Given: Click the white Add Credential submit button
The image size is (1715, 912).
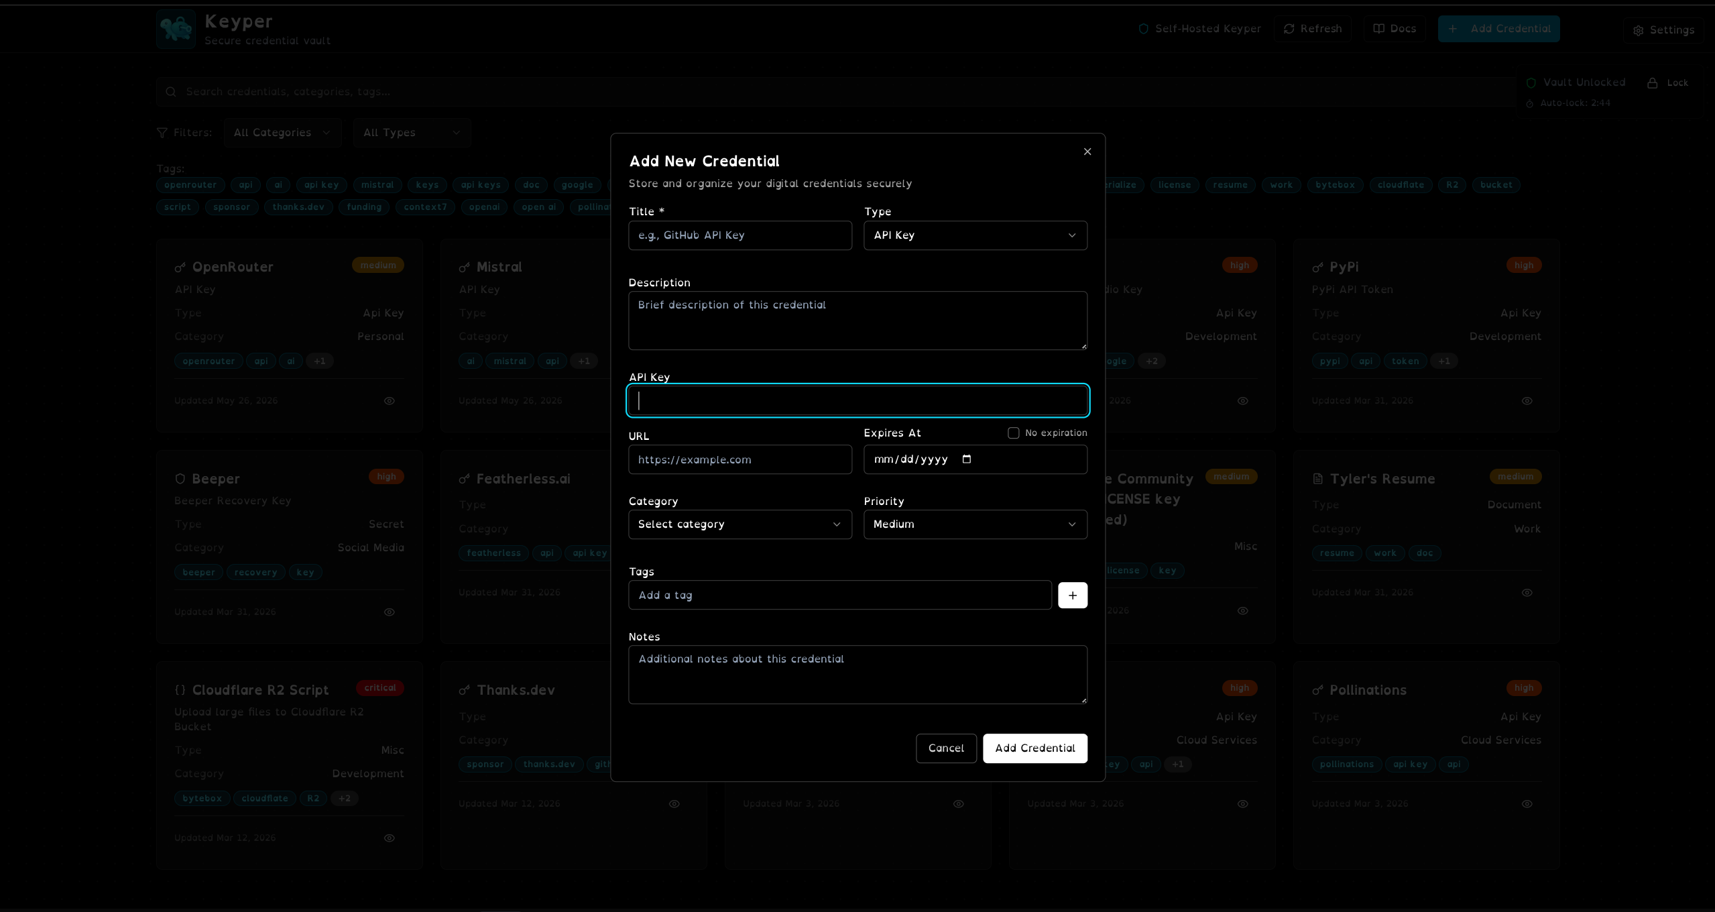Looking at the screenshot, I should tap(1035, 748).
